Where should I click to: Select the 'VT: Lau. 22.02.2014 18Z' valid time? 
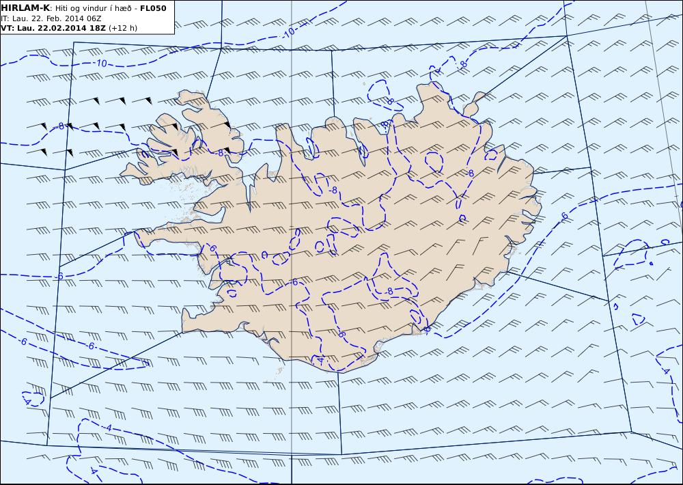point(53,28)
